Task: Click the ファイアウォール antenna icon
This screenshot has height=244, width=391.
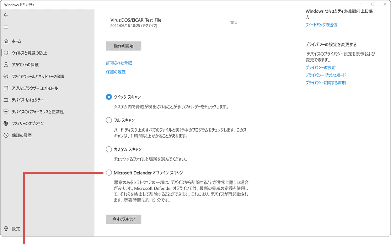Action: pos(6,76)
